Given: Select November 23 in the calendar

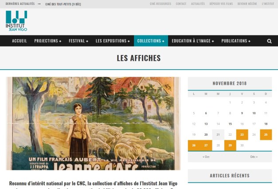Looking at the screenshot, I should tap(242, 135).
